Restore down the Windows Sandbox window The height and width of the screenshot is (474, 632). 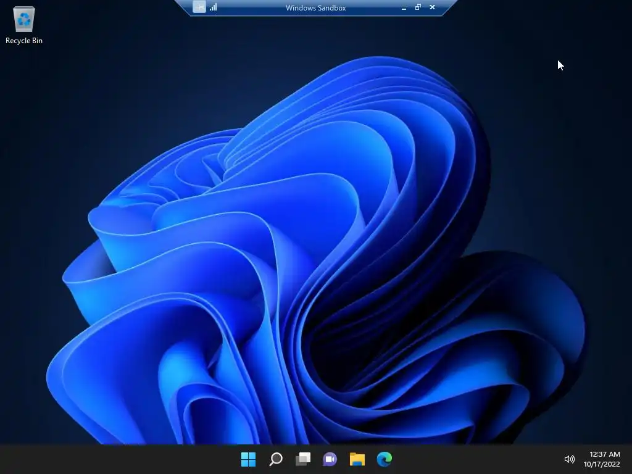click(418, 7)
